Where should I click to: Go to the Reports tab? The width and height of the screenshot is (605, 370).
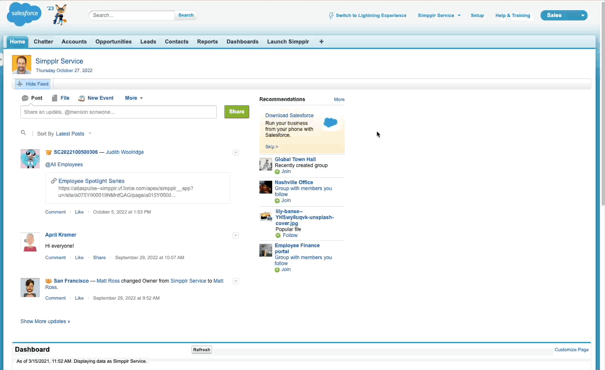(x=207, y=41)
